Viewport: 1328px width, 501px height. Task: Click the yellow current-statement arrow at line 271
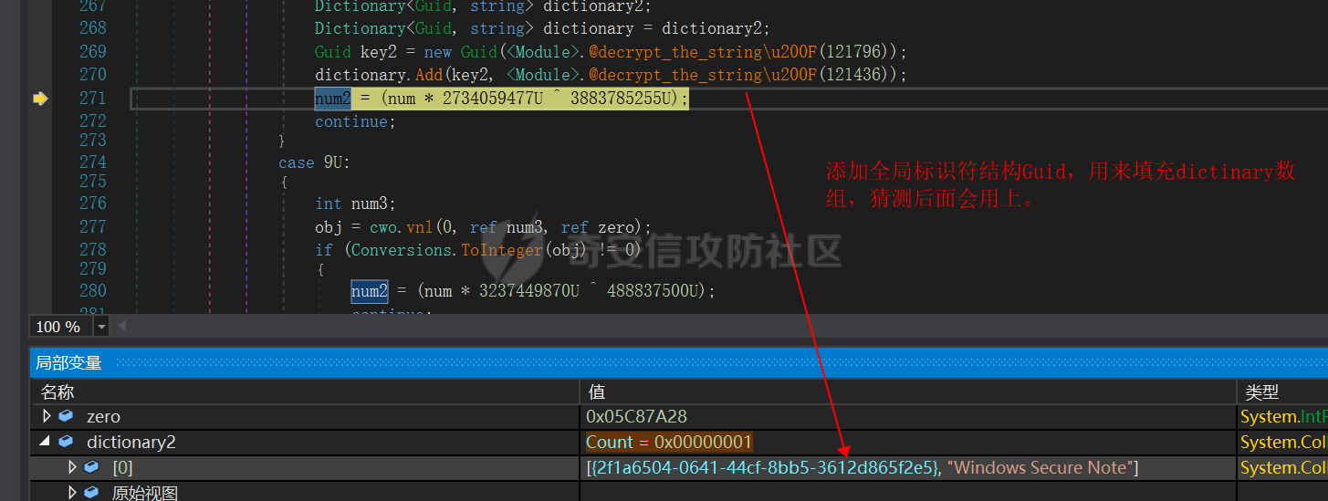click(40, 99)
